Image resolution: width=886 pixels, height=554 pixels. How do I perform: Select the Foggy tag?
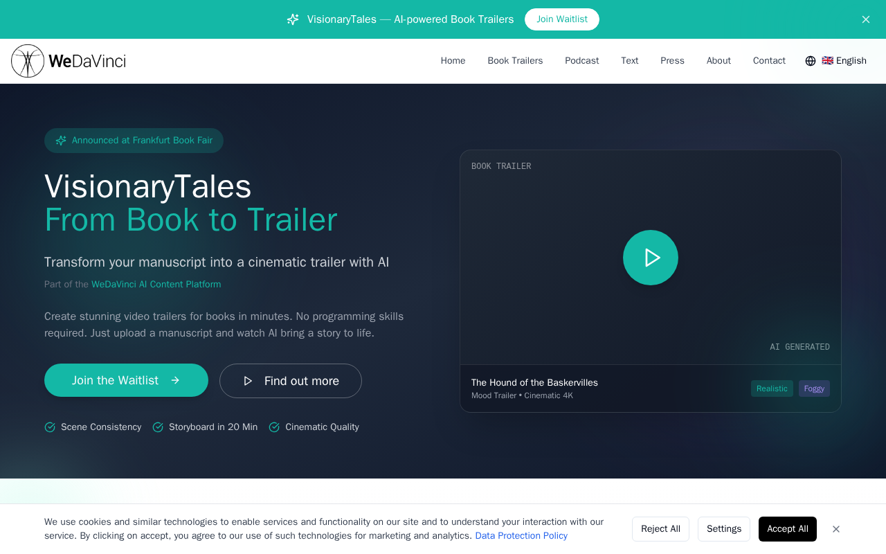[814, 388]
